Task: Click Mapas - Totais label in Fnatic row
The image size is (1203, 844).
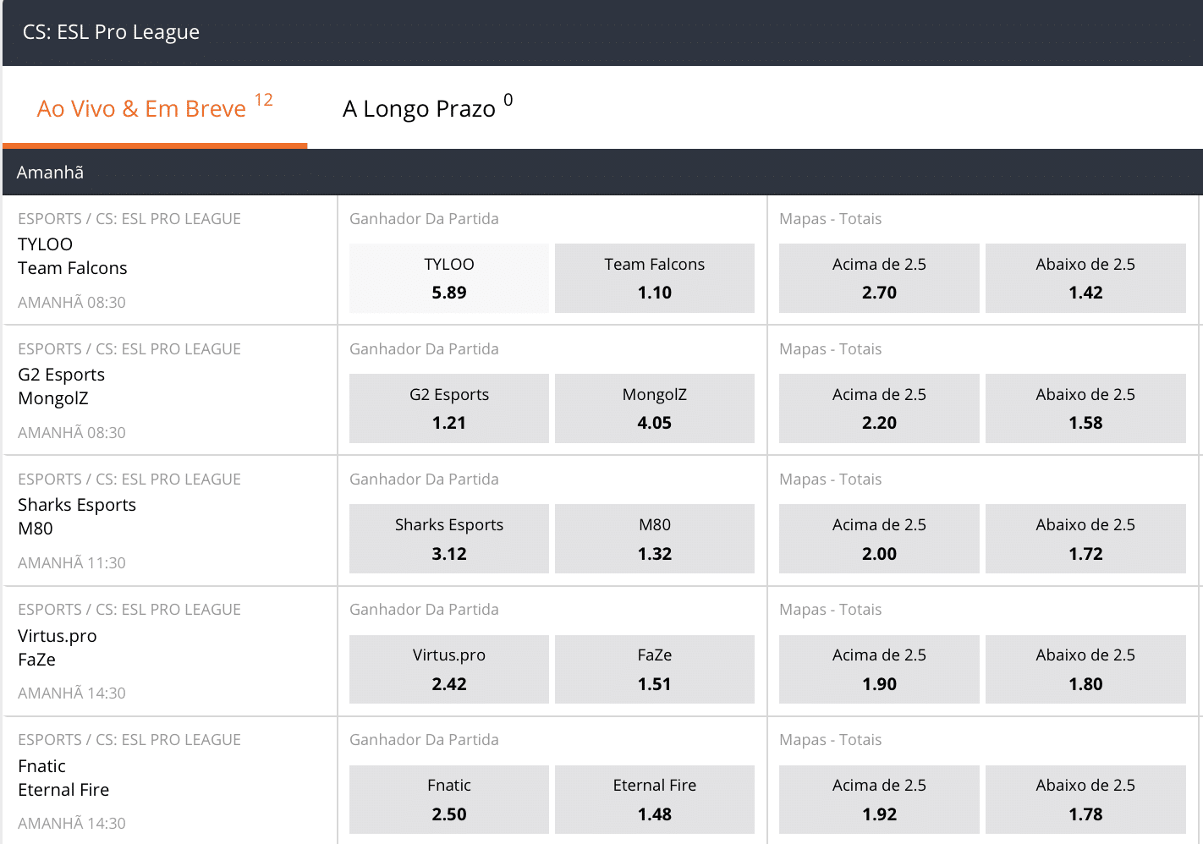Action: (x=831, y=740)
